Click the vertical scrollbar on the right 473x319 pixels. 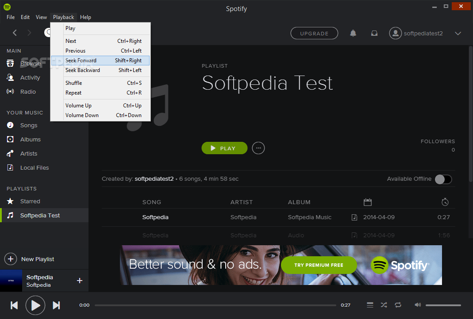[x=471, y=114]
